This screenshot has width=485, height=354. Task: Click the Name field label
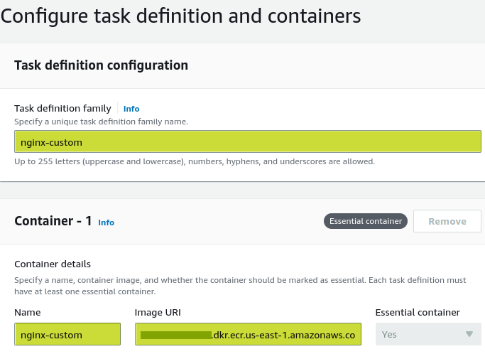[x=28, y=313]
